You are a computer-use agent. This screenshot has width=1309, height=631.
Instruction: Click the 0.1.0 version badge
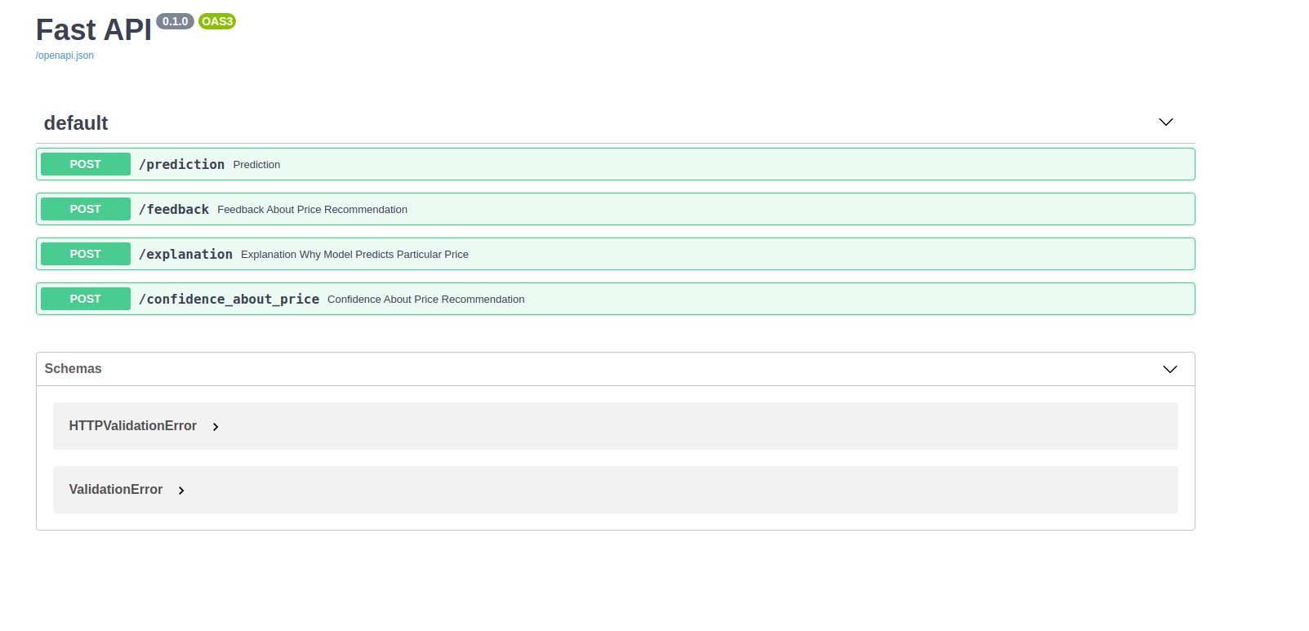pyautogui.click(x=175, y=21)
